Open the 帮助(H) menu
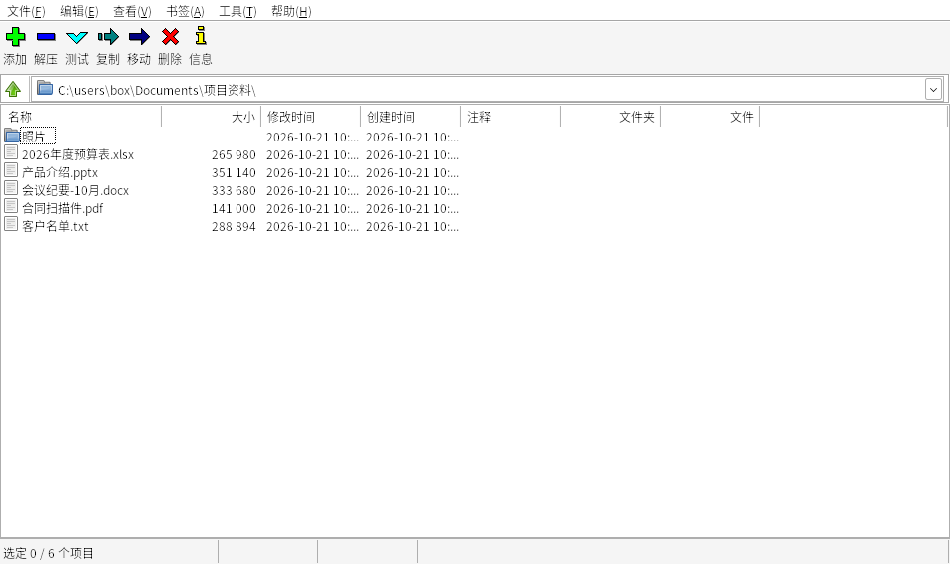This screenshot has width=950, height=564. coord(291,12)
